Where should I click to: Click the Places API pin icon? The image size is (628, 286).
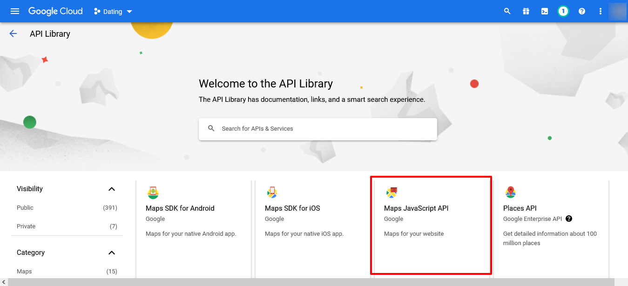coord(511,193)
